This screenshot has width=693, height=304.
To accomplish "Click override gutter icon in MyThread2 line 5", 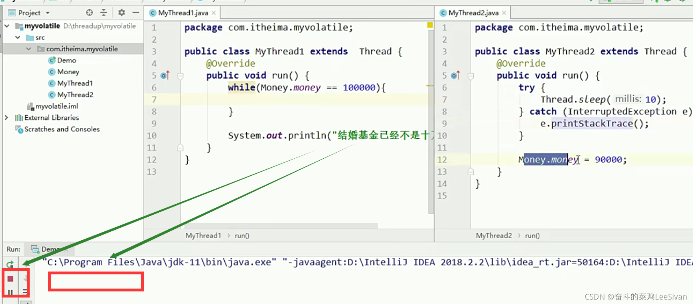I will click(455, 75).
